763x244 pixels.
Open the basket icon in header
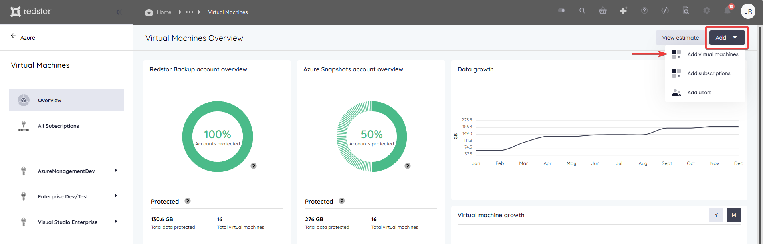point(603,11)
